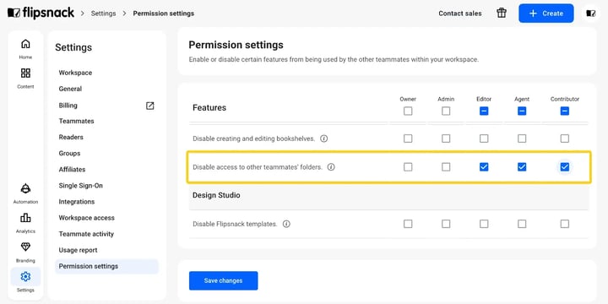The height and width of the screenshot is (304, 608).
Task: Click Billing external link icon
Action: [x=150, y=106]
